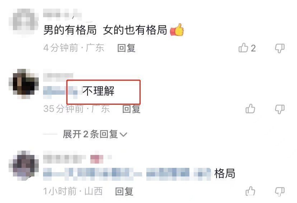Screen dimensions: 297x203
Task: Open the first commenter's pixelated avatar
Action: point(24,23)
